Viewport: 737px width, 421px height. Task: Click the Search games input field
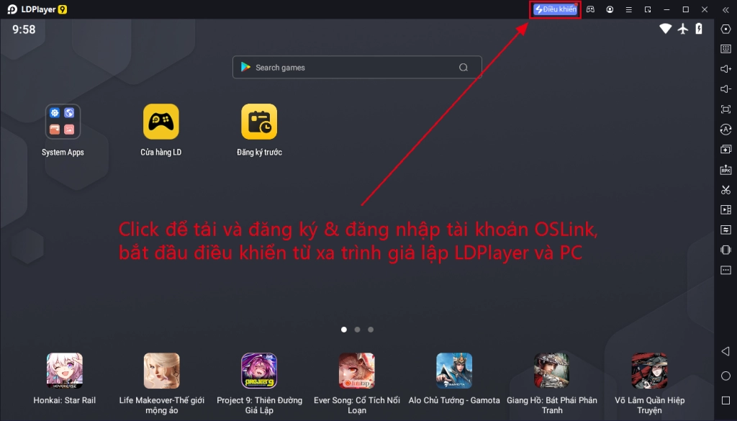click(357, 67)
